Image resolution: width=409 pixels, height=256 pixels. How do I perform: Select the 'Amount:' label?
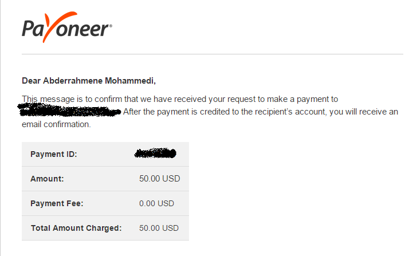(47, 179)
